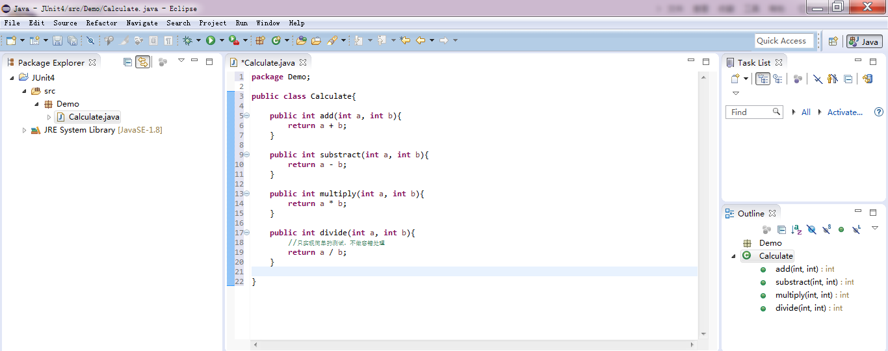Collapse the Demo package node

pyautogui.click(x=36, y=104)
